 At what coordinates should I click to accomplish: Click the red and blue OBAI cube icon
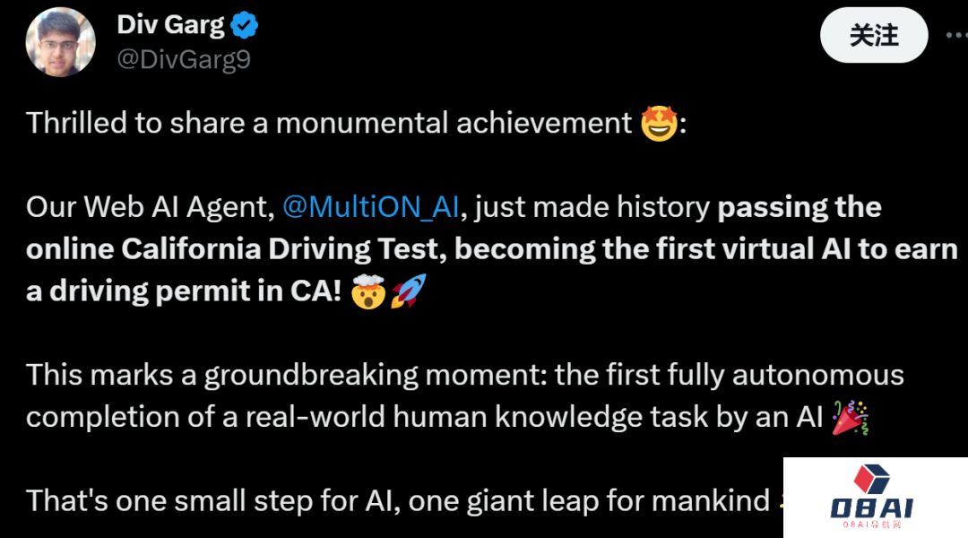pyautogui.click(x=871, y=480)
